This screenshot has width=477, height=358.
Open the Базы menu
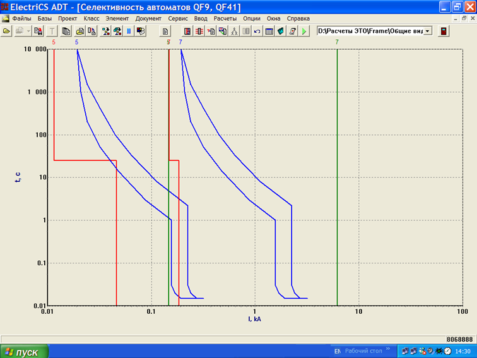tap(45, 18)
